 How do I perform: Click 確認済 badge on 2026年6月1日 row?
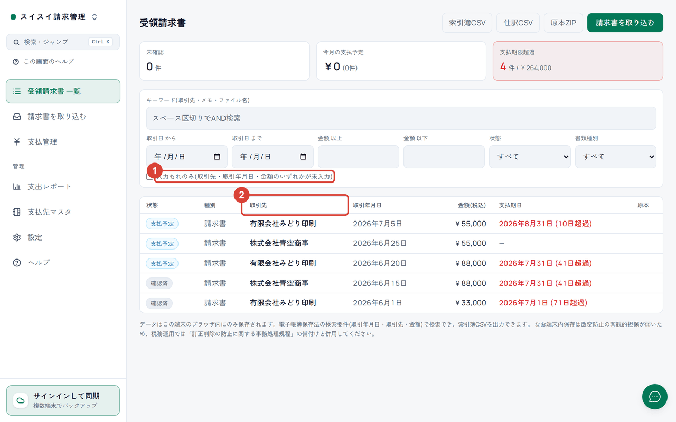click(x=159, y=303)
